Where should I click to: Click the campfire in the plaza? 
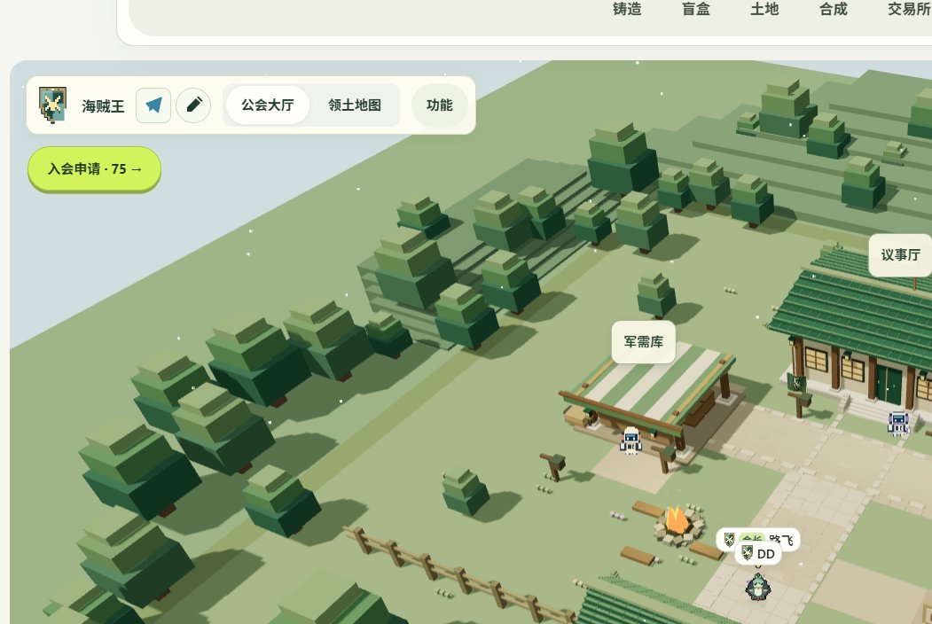678,524
